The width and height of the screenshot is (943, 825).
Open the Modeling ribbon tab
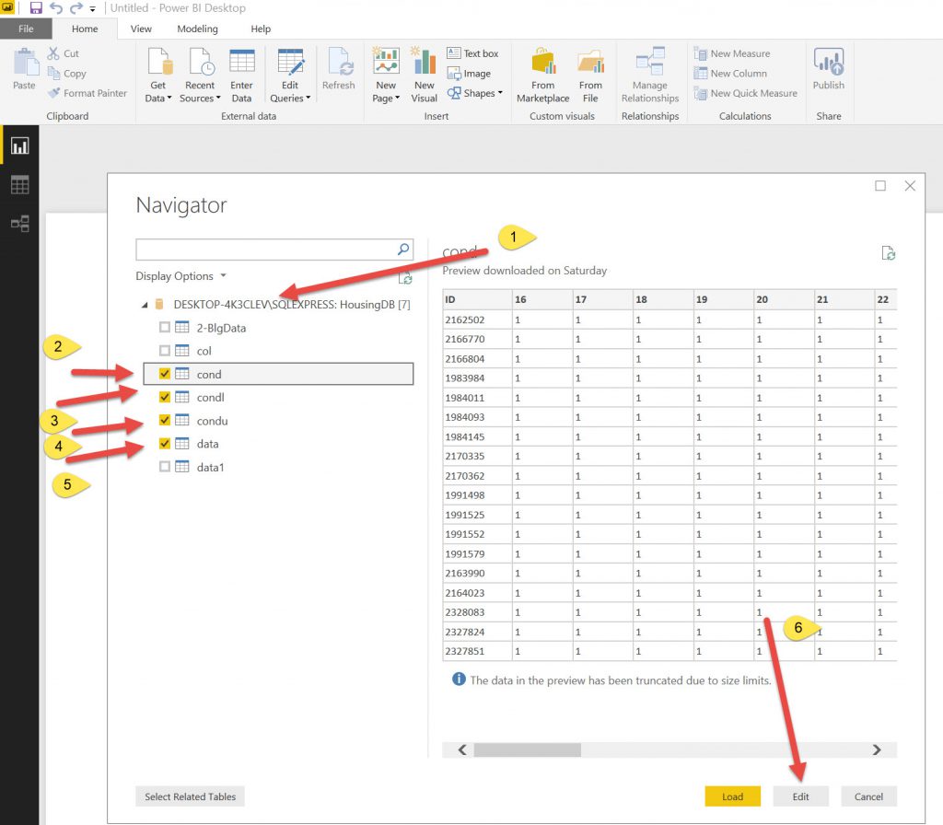coord(197,29)
